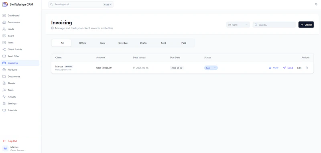The height and width of the screenshot is (153, 321).
Task: Click the Swiftdesign CRM logo icon
Action: [5, 4]
